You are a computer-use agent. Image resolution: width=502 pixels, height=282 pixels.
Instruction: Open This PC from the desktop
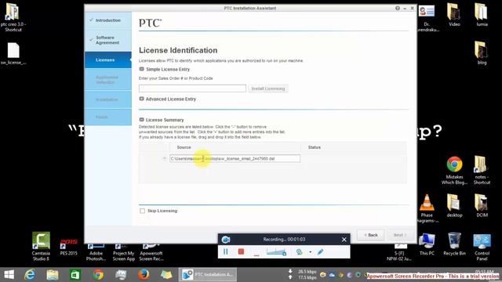(x=427, y=244)
